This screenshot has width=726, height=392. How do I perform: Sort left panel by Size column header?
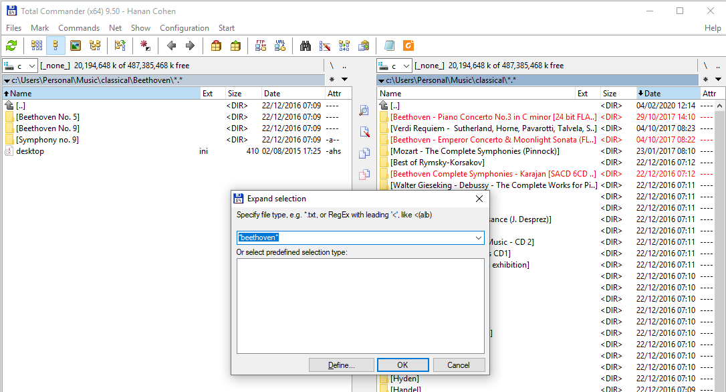243,94
